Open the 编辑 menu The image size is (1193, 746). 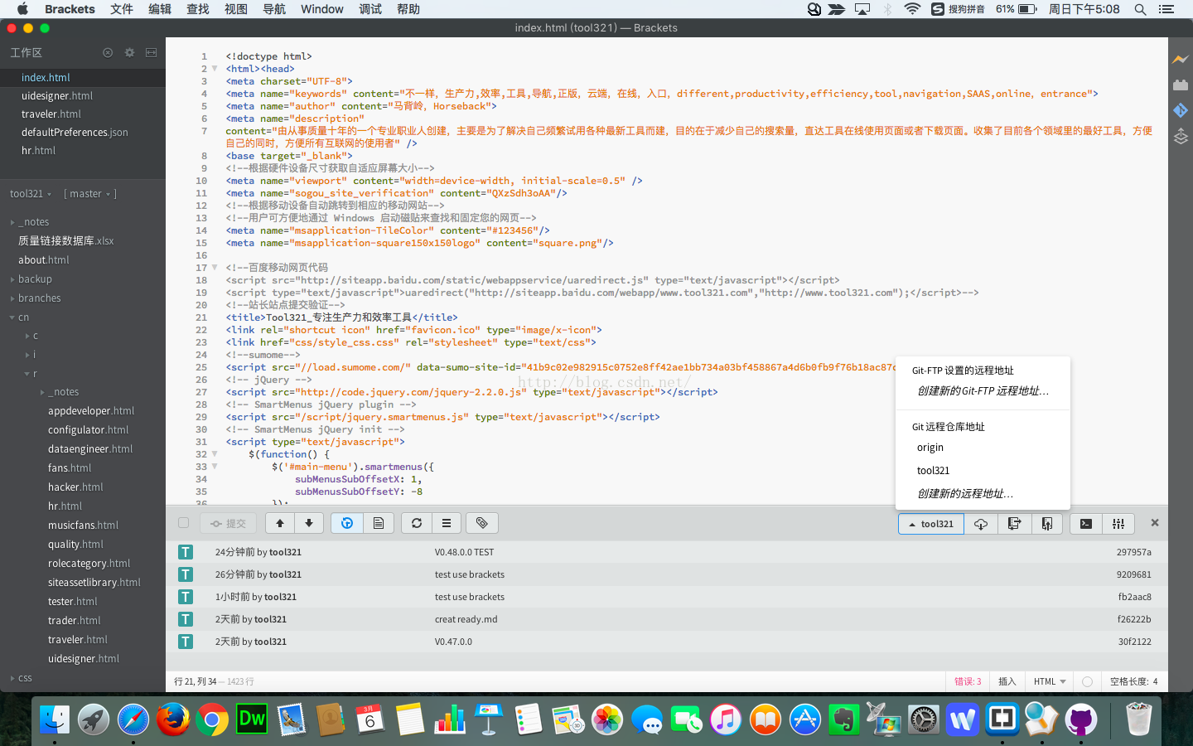[160, 9]
